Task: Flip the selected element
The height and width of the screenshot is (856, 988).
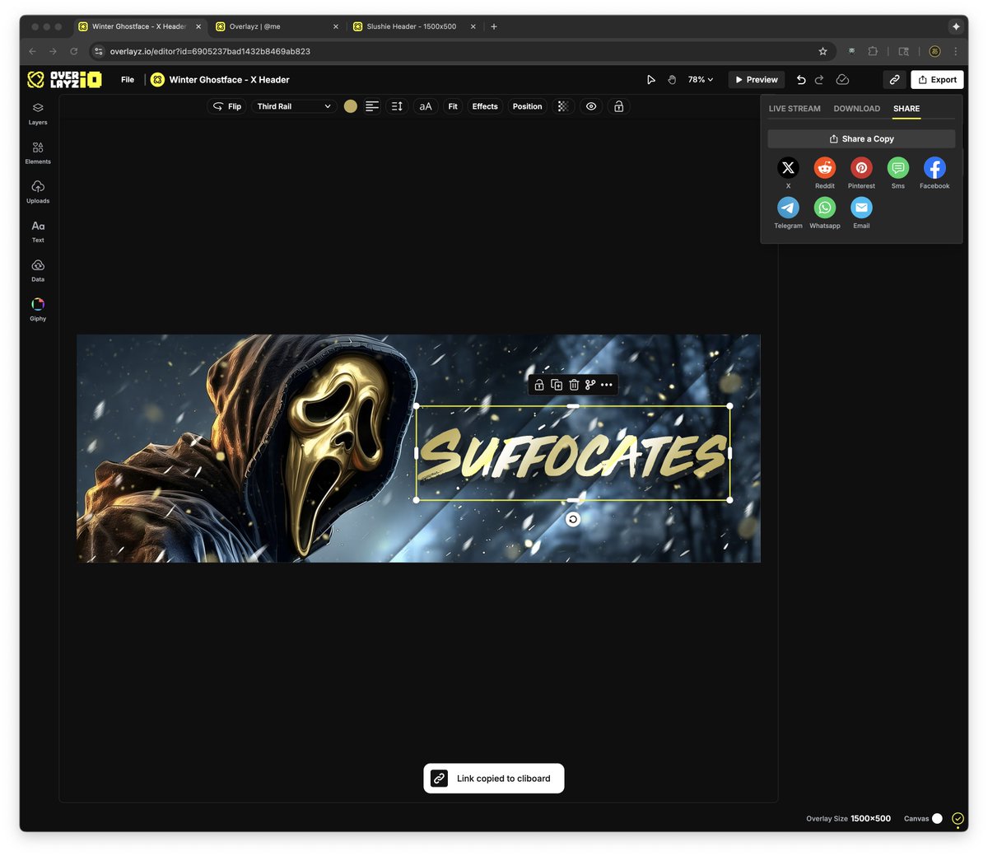Action: [x=227, y=106]
